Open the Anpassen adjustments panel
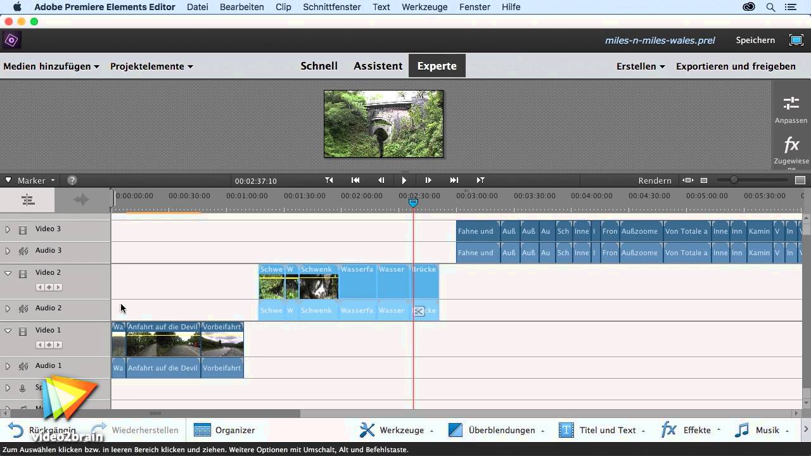The width and height of the screenshot is (811, 456). point(791,109)
